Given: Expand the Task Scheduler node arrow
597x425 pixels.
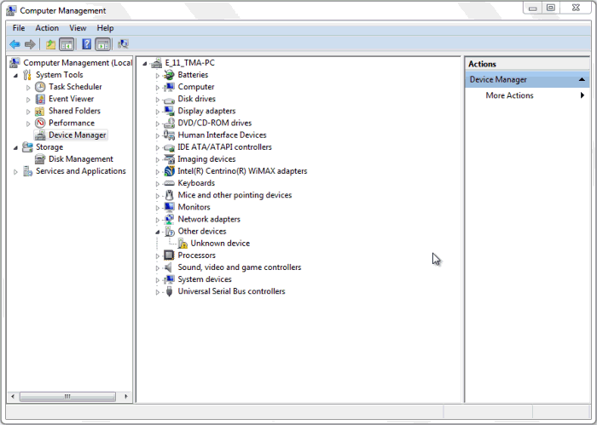Looking at the screenshot, I should click(28, 88).
